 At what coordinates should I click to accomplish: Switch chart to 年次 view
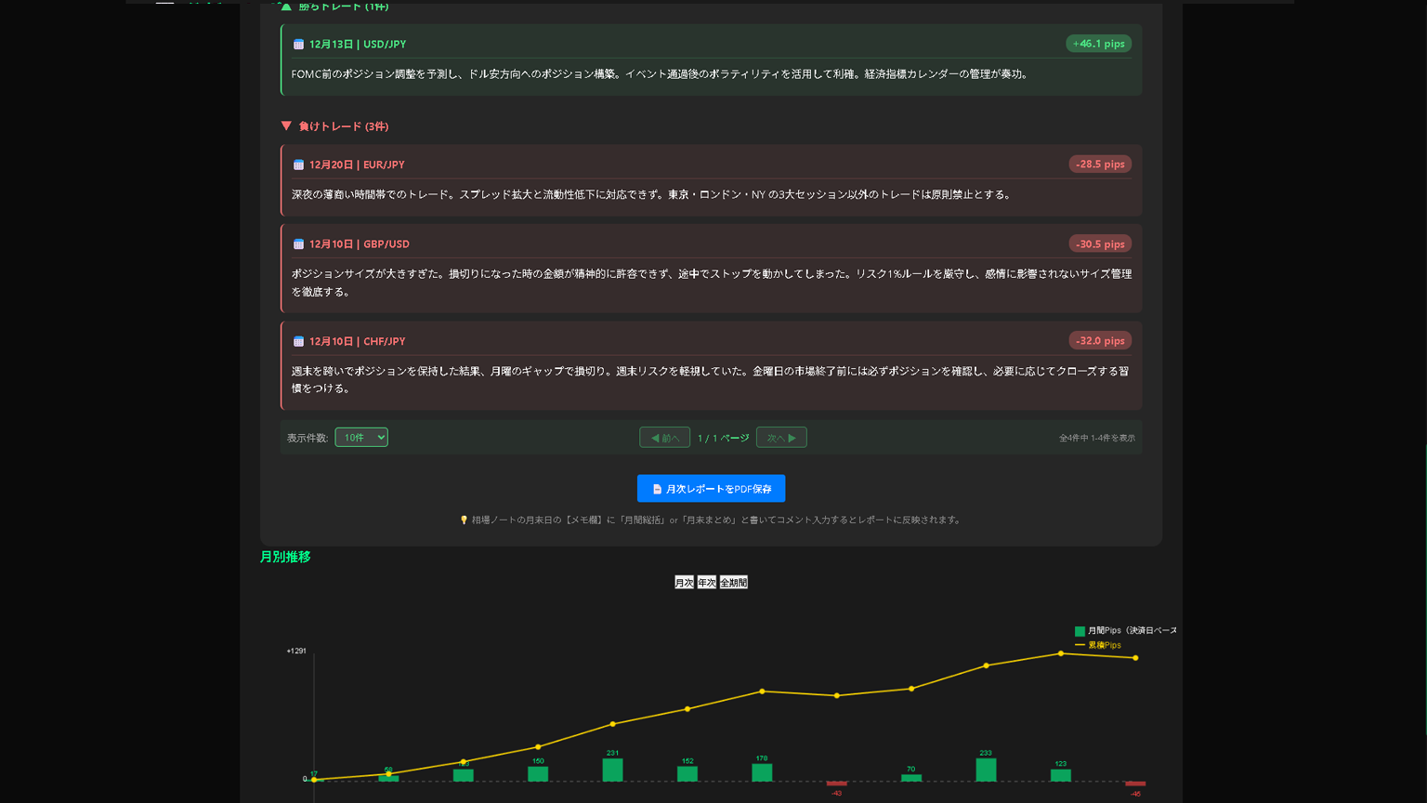(707, 583)
